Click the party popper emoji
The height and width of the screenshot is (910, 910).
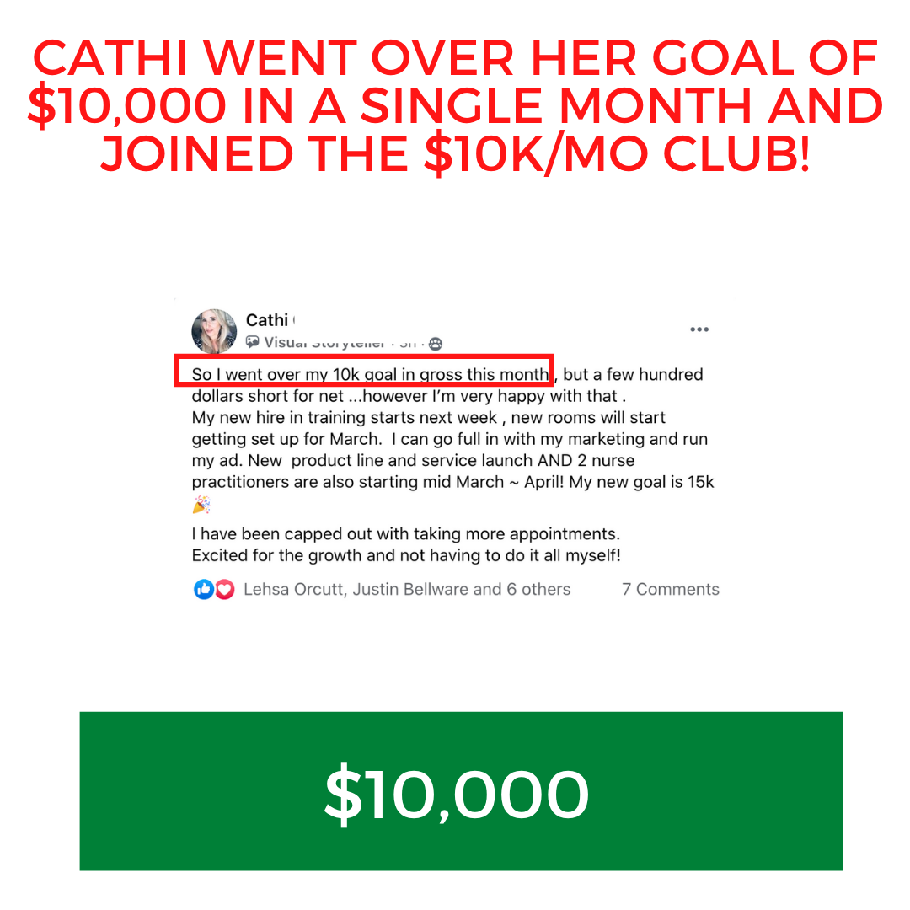(x=201, y=505)
